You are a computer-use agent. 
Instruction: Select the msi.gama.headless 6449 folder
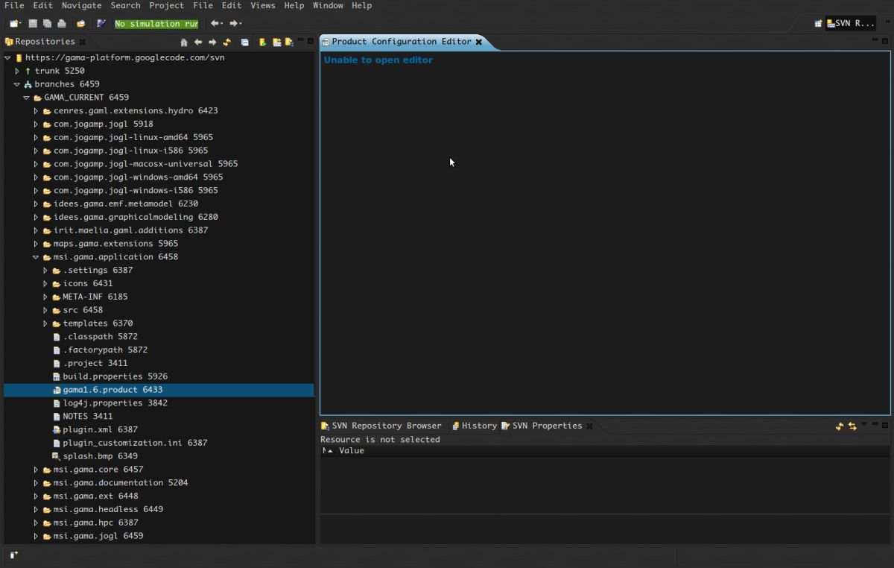103,509
